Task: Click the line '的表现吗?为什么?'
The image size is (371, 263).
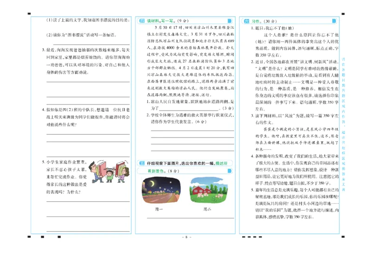Action: tap(64, 191)
